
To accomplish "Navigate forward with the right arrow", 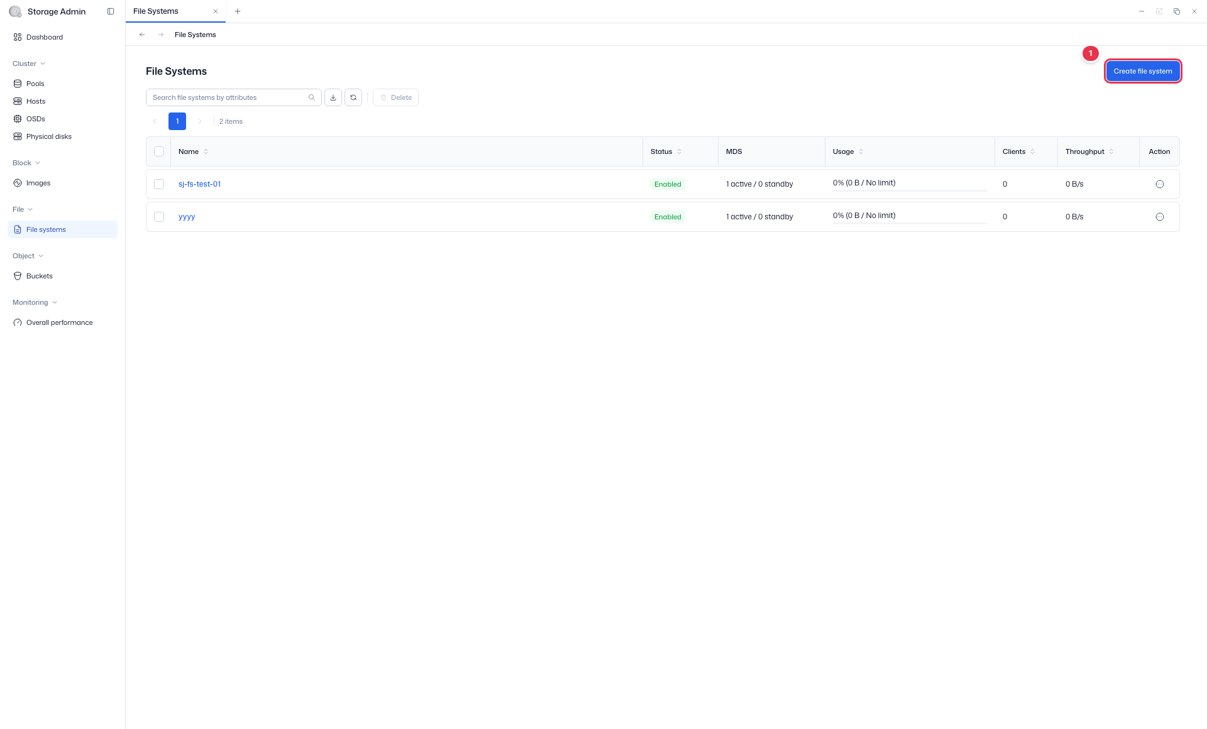I will (161, 35).
